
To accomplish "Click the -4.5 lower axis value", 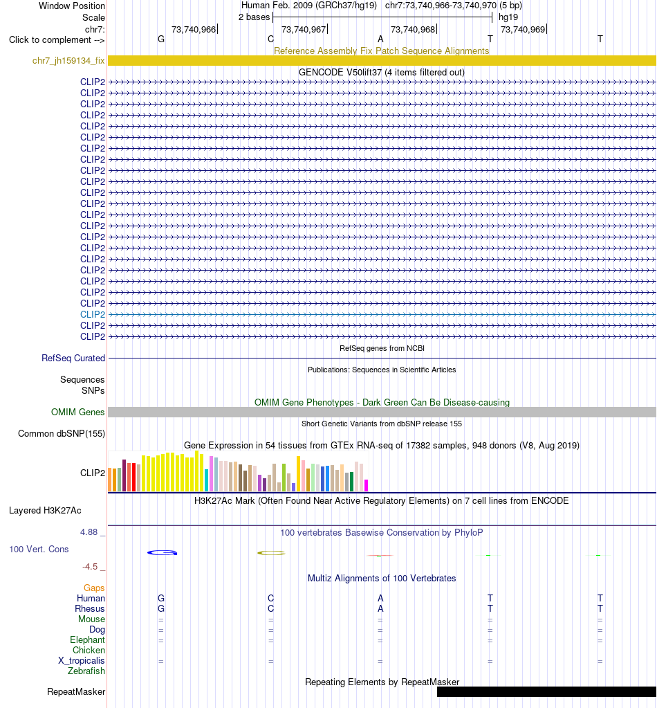I will click(x=90, y=567).
